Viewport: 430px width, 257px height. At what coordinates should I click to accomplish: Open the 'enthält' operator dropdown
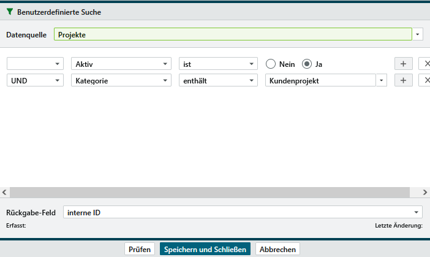[x=252, y=80]
